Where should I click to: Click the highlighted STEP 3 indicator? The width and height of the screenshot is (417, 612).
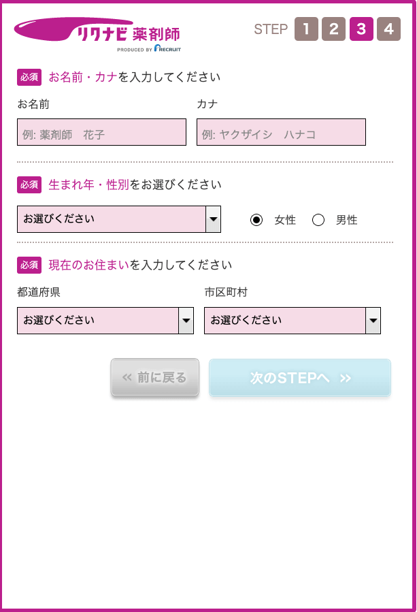point(361,29)
